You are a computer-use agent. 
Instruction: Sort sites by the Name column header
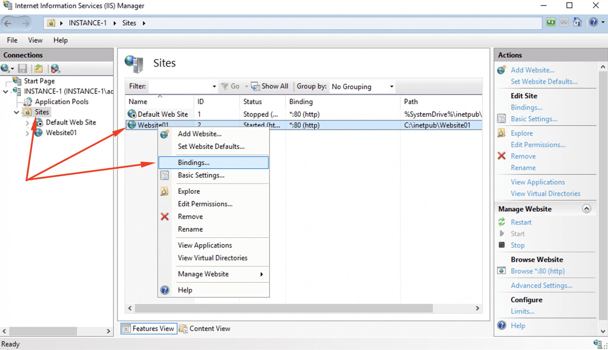coord(138,101)
